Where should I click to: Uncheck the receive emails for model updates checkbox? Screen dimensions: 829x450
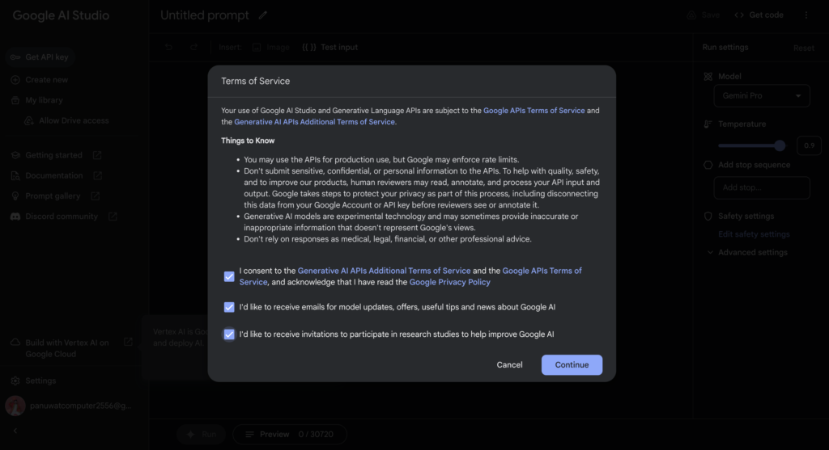point(229,307)
